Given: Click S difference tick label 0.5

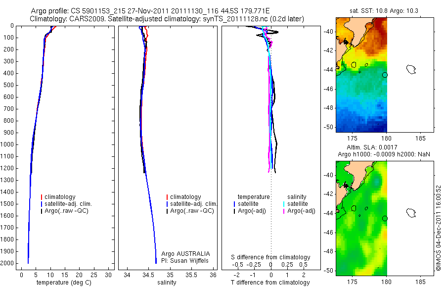Looking at the screenshot, I should click(x=303, y=265).
